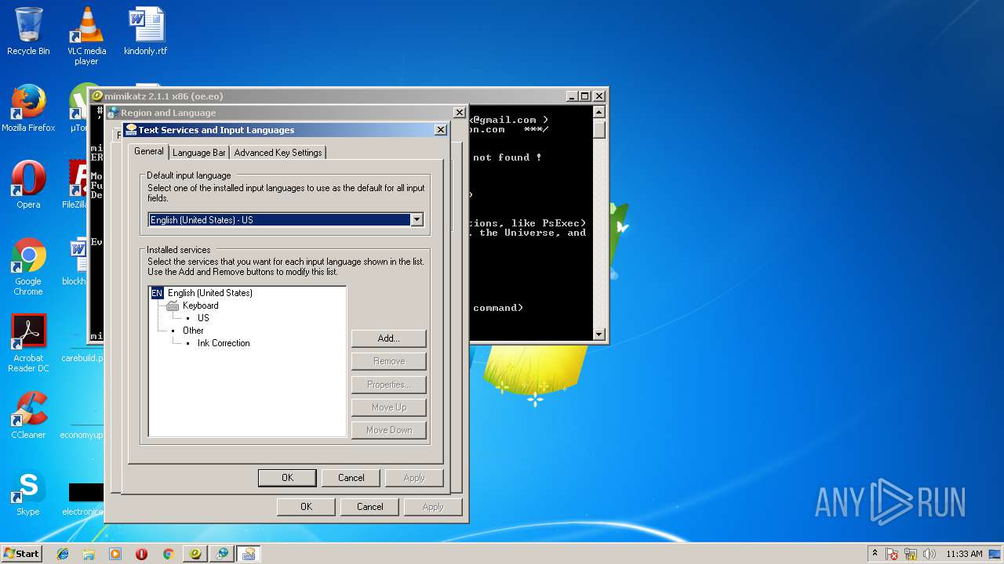Image resolution: width=1004 pixels, height=564 pixels.
Task: Click the Show desktop button
Action: (x=995, y=554)
